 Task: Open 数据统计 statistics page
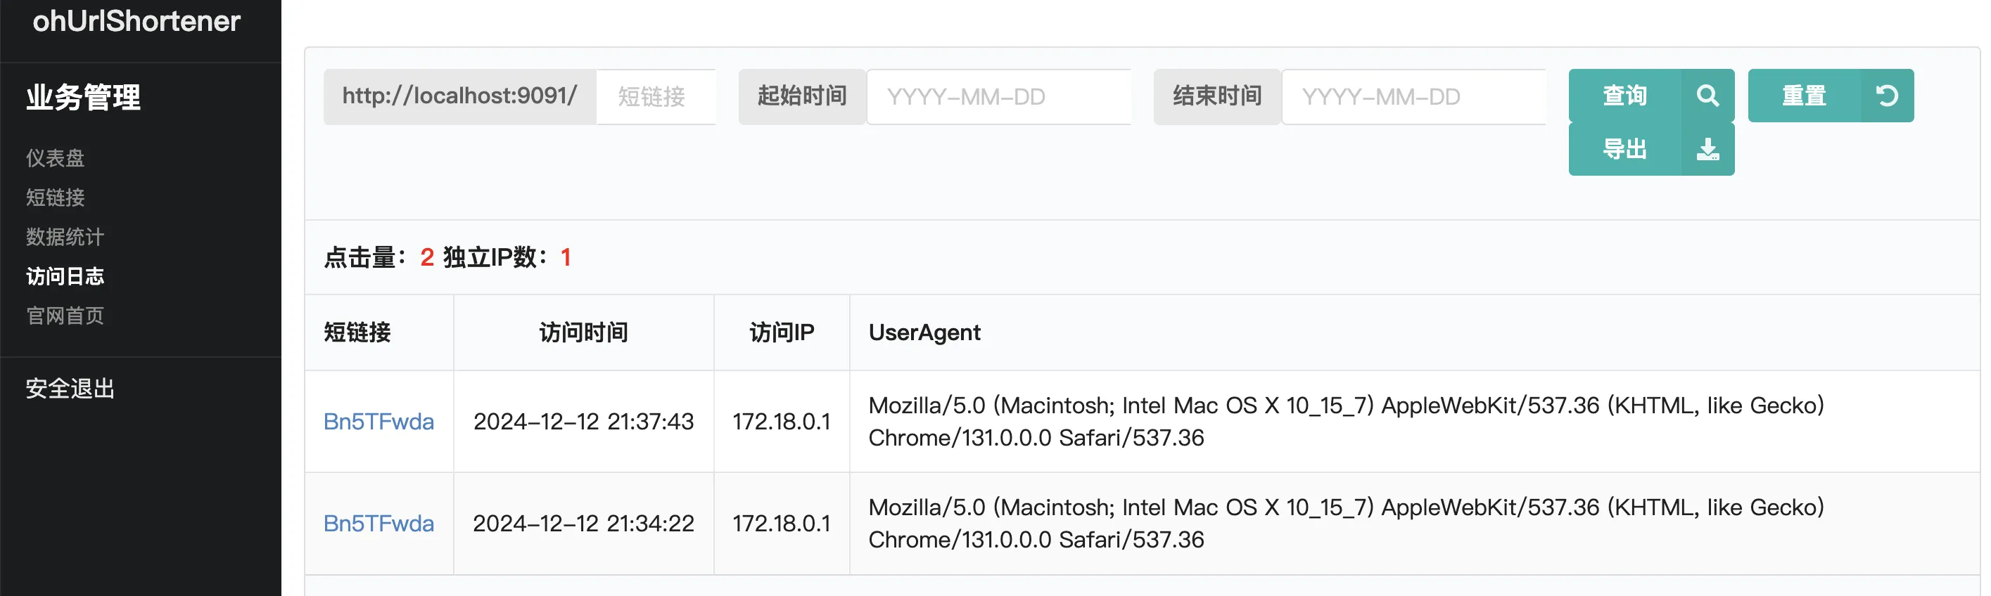pyautogui.click(x=65, y=237)
